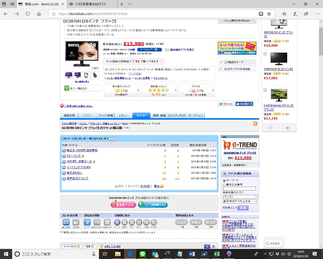The width and height of the screenshot is (323, 259).
Task: Open LINE app from taskbar
Action: 143,254
